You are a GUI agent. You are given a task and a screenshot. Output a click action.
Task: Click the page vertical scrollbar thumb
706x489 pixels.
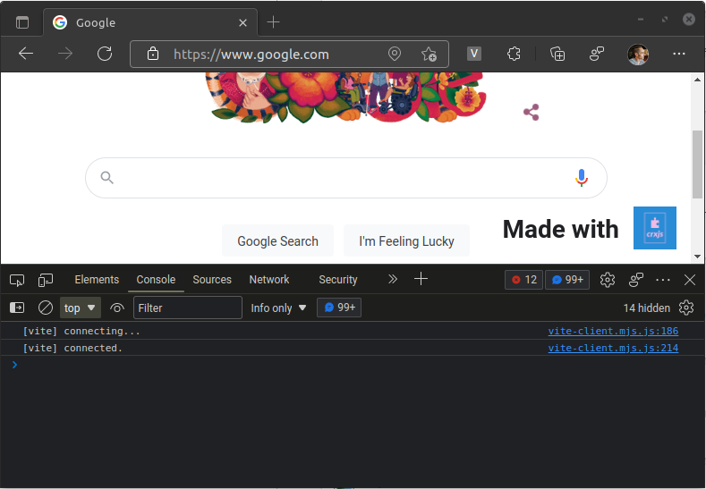pos(697,164)
